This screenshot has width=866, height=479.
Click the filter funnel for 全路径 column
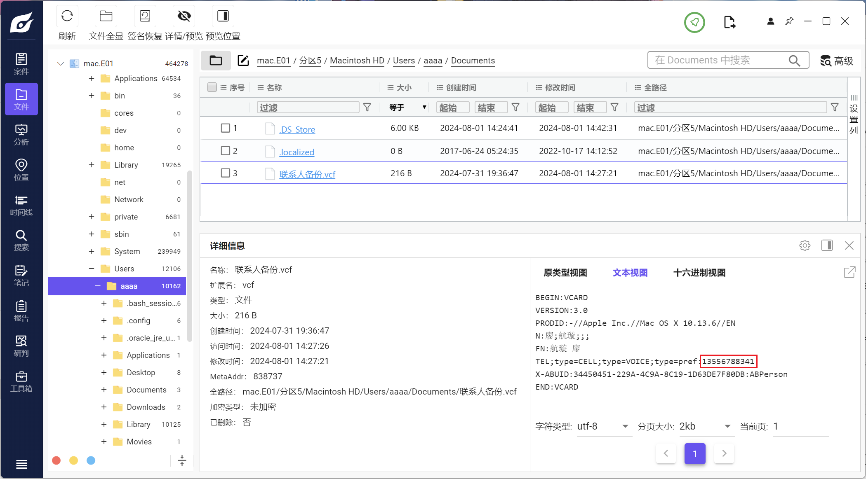click(x=835, y=107)
